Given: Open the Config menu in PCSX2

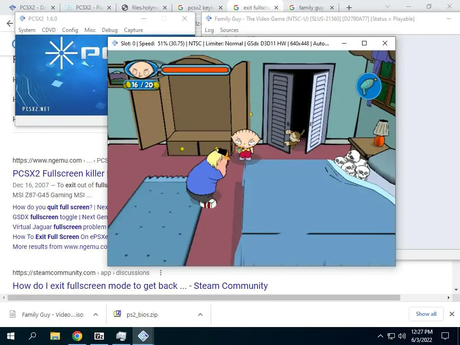Looking at the screenshot, I should [70, 30].
